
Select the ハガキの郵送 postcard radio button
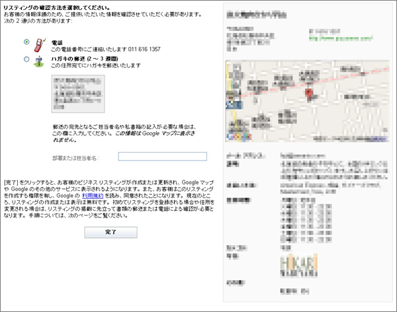[x=26, y=59]
